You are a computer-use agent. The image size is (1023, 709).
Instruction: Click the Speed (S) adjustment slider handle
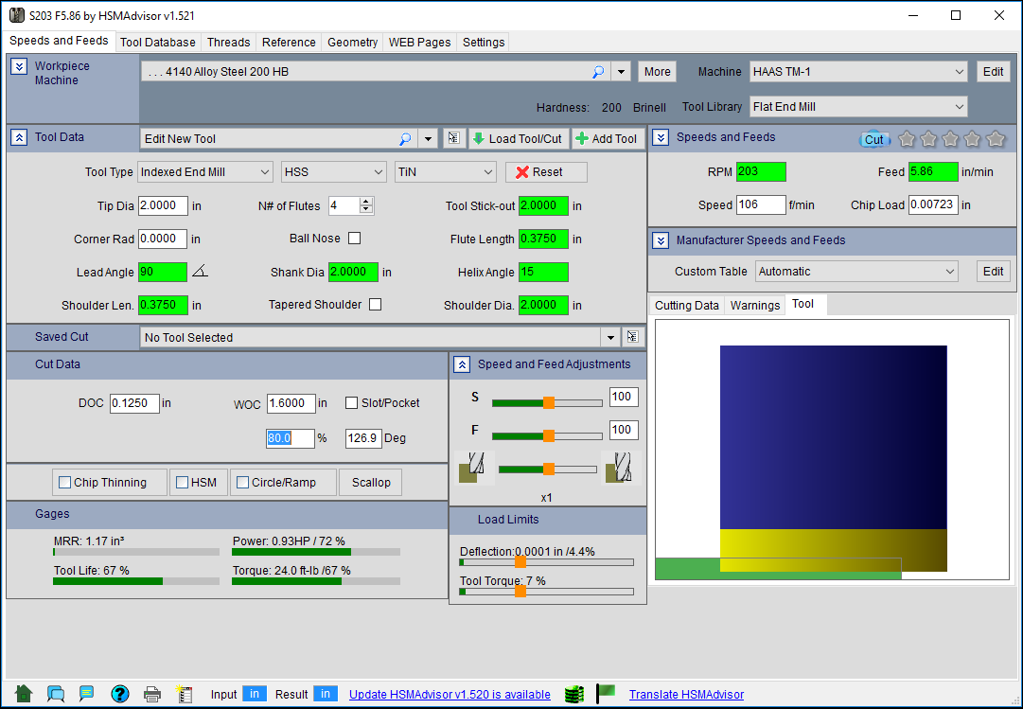(548, 402)
